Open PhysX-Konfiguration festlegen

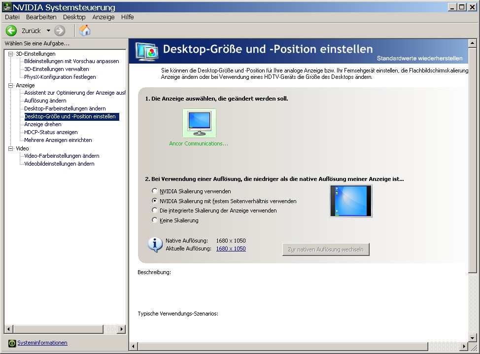click(x=60, y=77)
